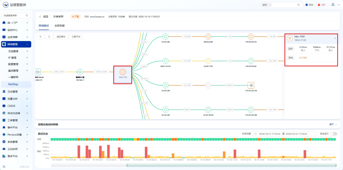Close the fake-1000 node detail panel
The image size is (343, 170).
(335, 38)
